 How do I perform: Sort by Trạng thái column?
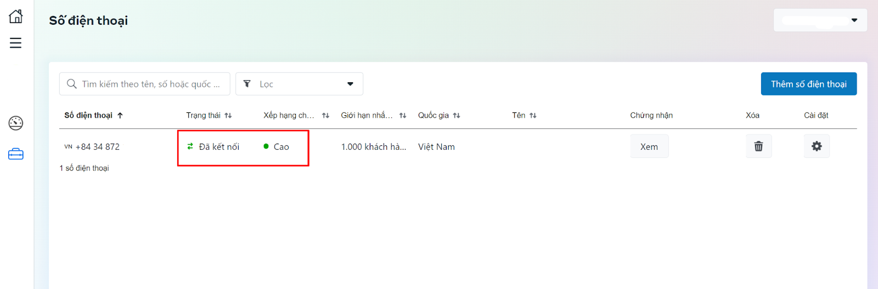pyautogui.click(x=228, y=115)
